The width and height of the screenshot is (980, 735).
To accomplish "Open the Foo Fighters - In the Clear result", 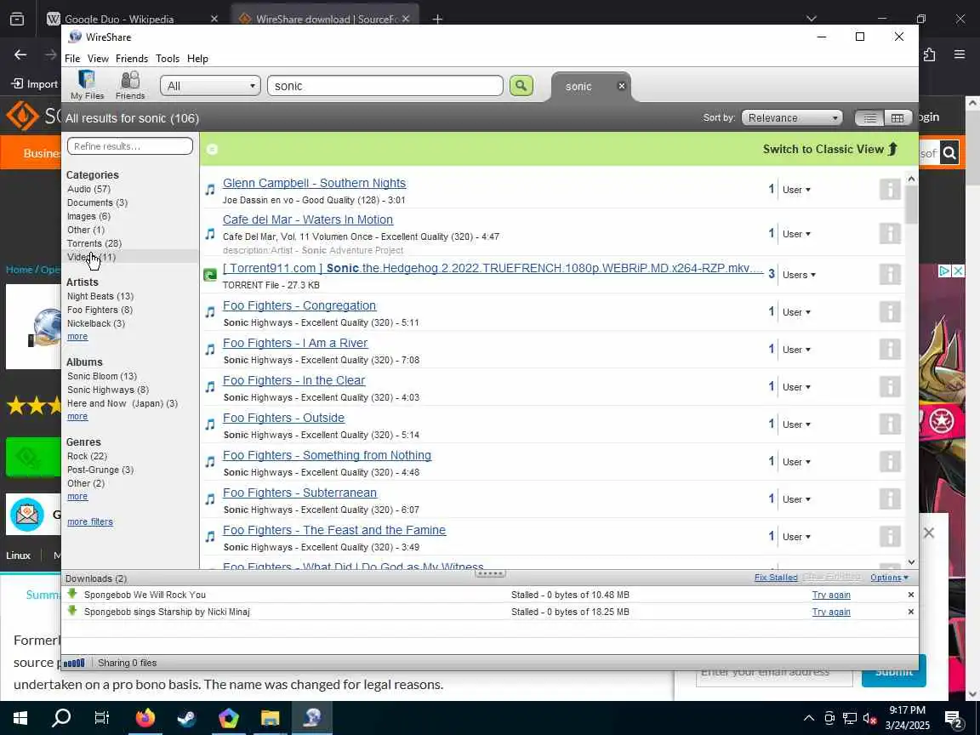I will click(x=293, y=380).
